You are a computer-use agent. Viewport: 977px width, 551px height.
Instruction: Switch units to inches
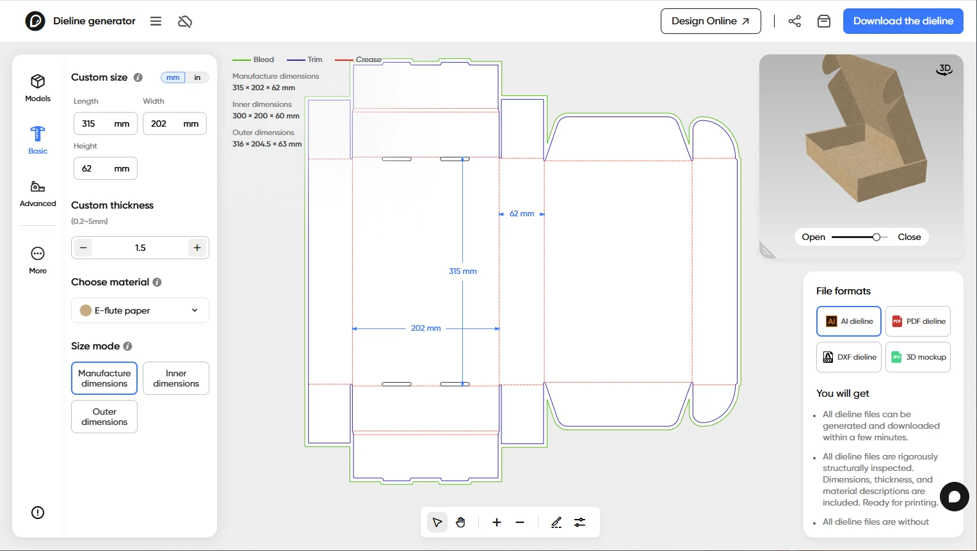197,77
